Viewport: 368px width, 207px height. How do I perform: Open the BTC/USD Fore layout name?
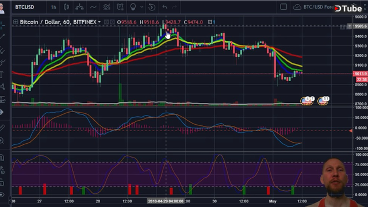tap(318, 7)
